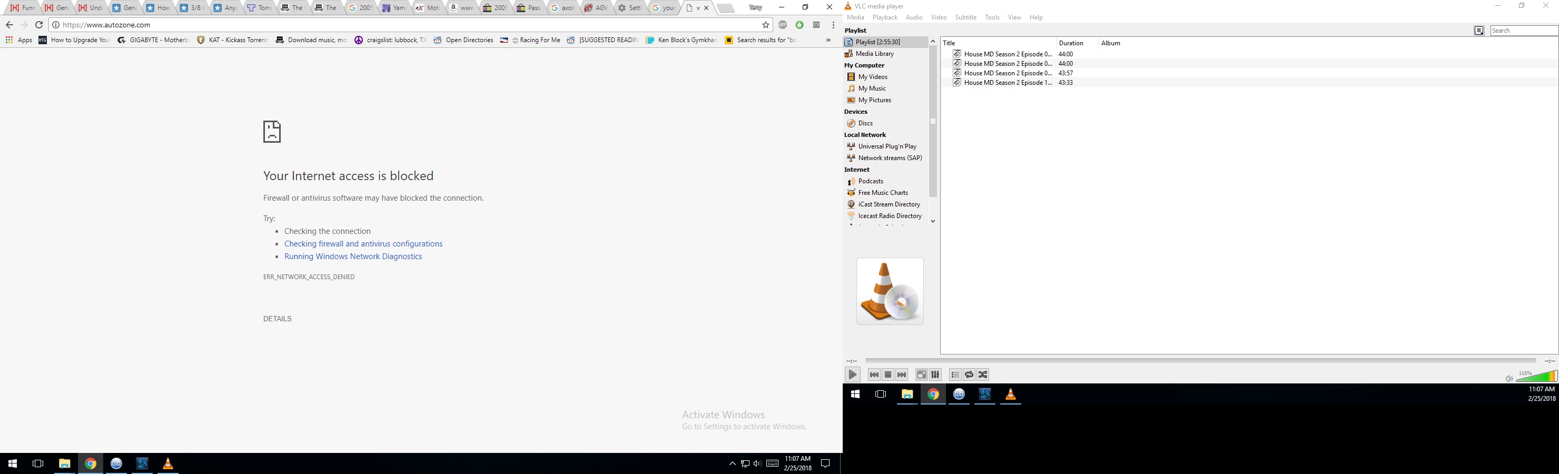Image resolution: width=1559 pixels, height=474 pixels.
Task: Click the DETAILS button on error page
Action: (x=277, y=319)
